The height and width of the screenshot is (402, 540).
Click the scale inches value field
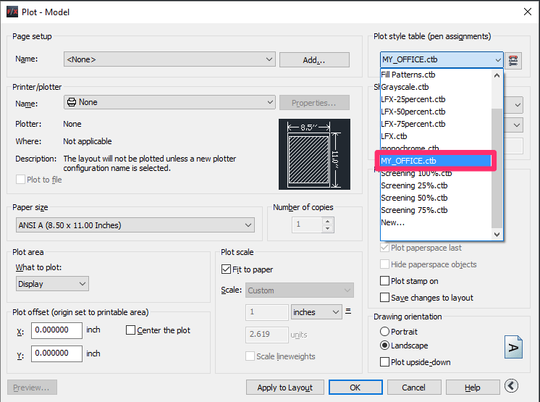point(266,312)
